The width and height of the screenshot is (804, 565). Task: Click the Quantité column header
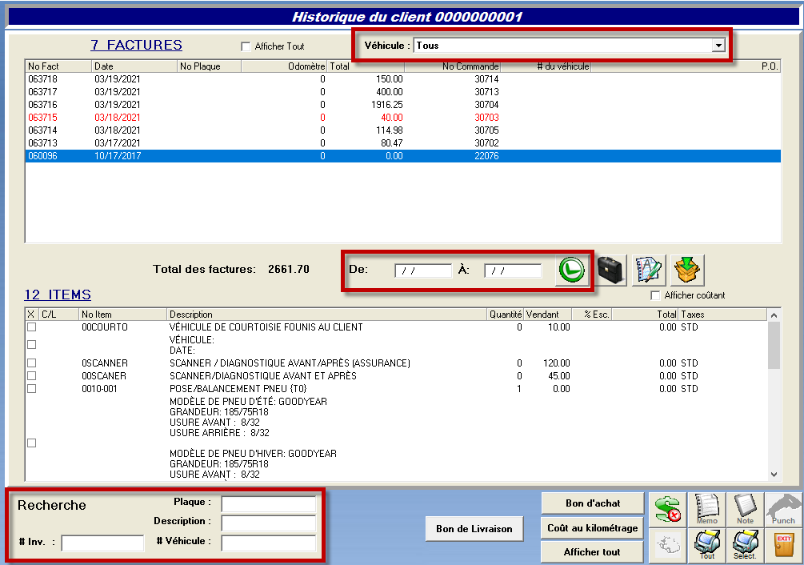(x=505, y=315)
